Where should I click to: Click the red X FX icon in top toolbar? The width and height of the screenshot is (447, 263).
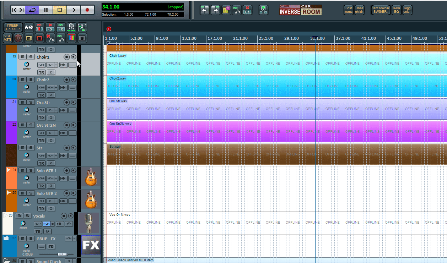[247, 10]
